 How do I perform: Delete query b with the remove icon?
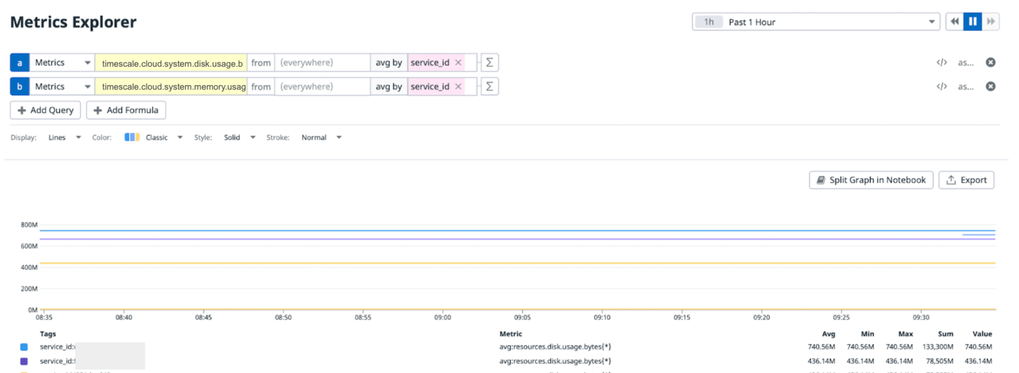click(x=991, y=86)
